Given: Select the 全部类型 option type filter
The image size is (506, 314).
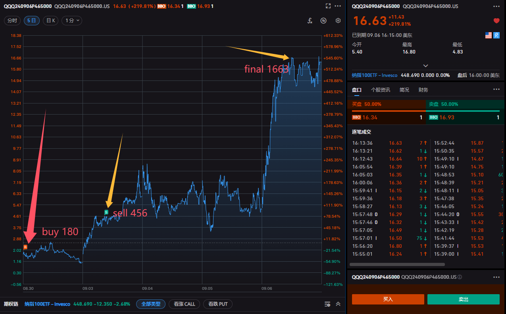Looking at the screenshot, I should click(150, 304).
